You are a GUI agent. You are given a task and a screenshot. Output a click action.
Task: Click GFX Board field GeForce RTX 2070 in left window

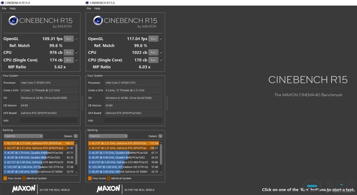[49, 113]
